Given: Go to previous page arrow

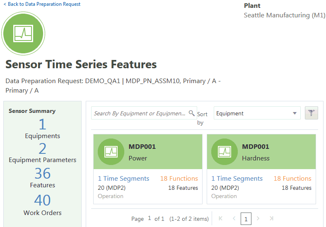Looking at the screenshot, I should 234,218.
